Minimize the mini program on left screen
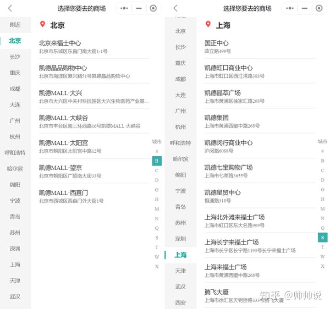 point(139,8)
